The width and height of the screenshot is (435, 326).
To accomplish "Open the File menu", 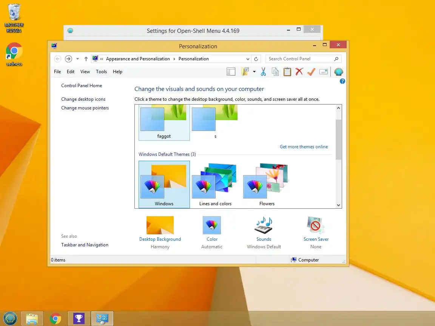I will [57, 72].
